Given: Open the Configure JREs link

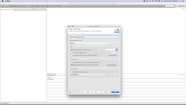Looking at the screenshot, I should [x=112, y=55].
